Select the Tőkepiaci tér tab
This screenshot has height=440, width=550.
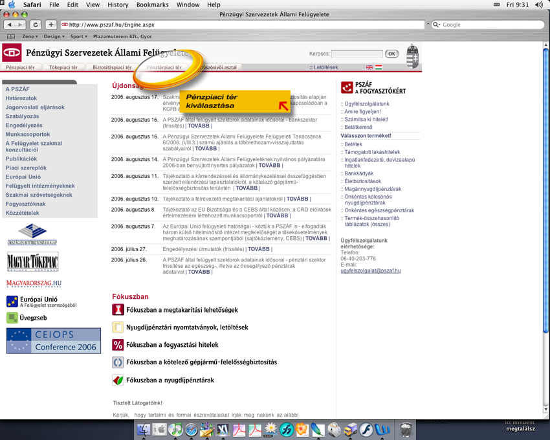(x=63, y=67)
